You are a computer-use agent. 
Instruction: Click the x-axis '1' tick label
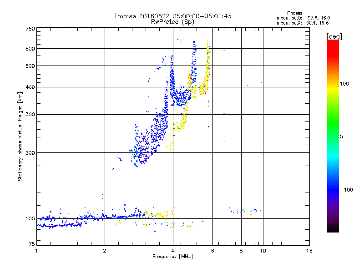tap(36, 251)
